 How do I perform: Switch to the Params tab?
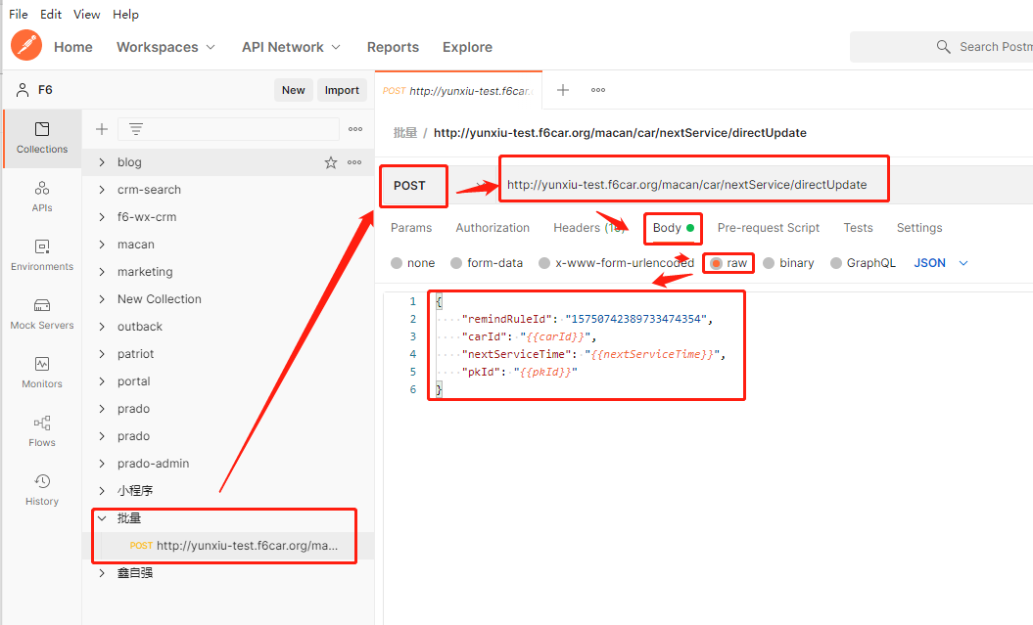411,228
